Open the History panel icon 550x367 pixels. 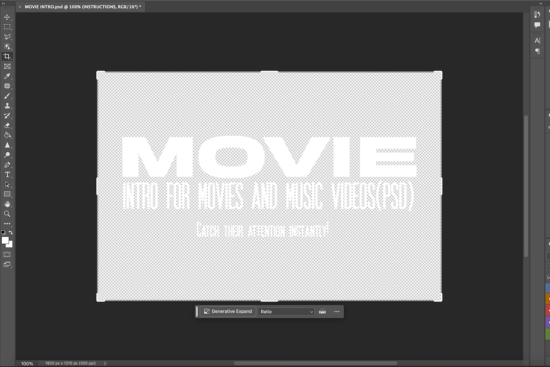pos(538,15)
